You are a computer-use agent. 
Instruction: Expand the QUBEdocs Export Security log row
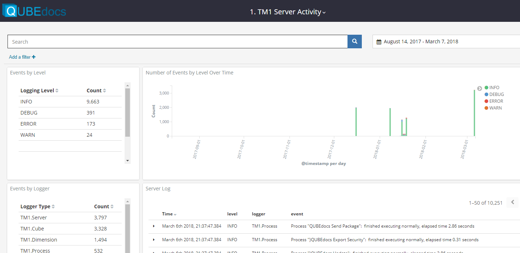click(154, 240)
